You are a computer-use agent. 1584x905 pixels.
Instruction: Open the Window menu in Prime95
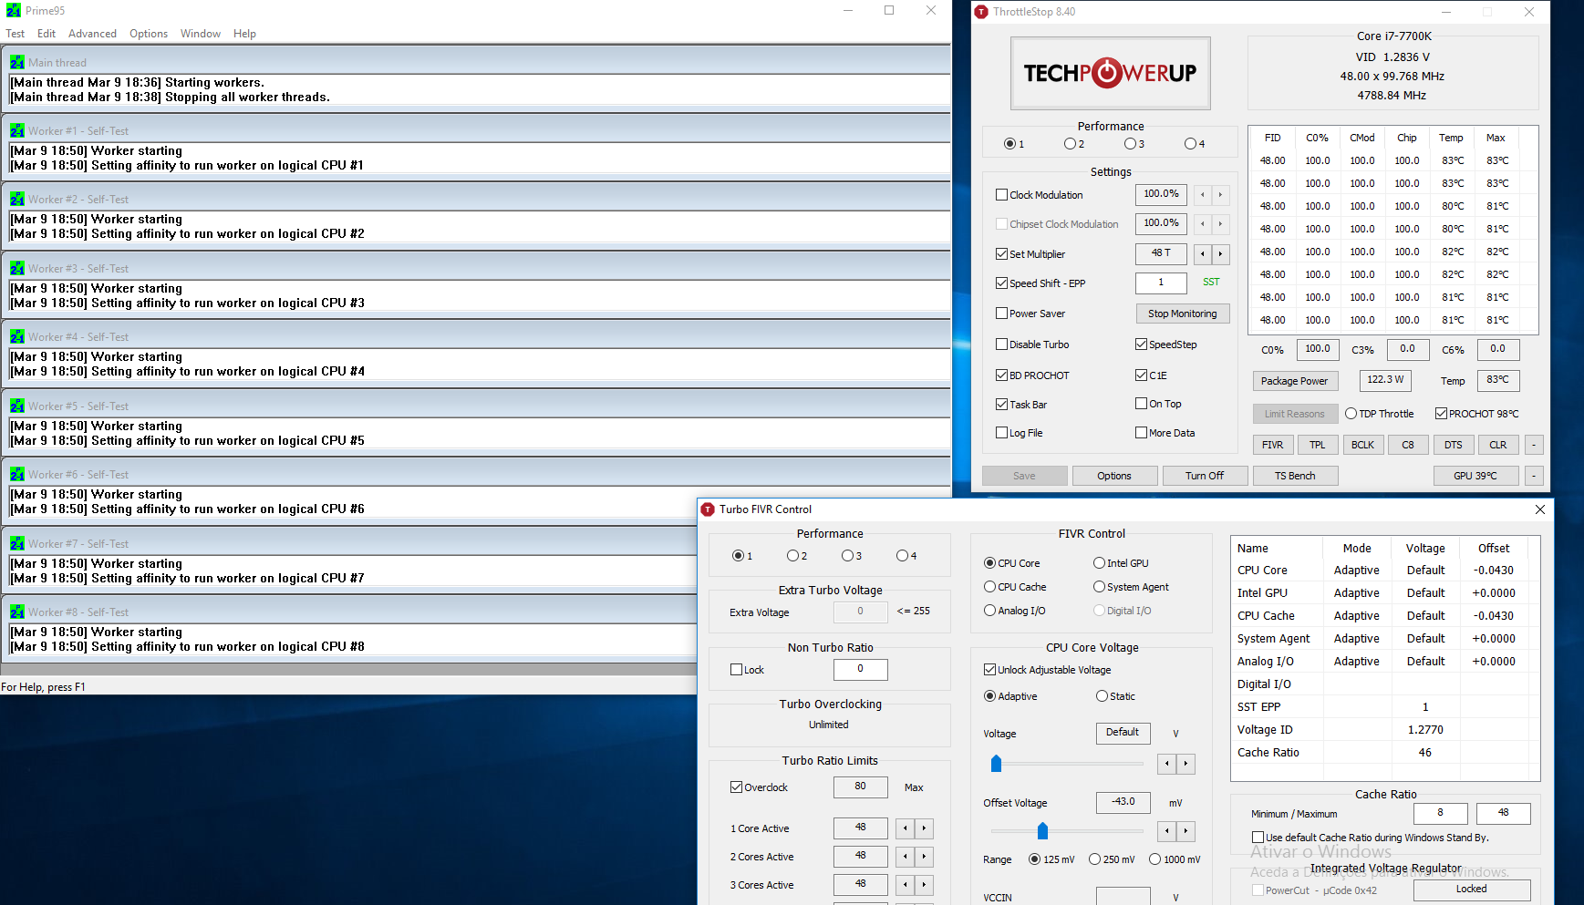tap(201, 34)
